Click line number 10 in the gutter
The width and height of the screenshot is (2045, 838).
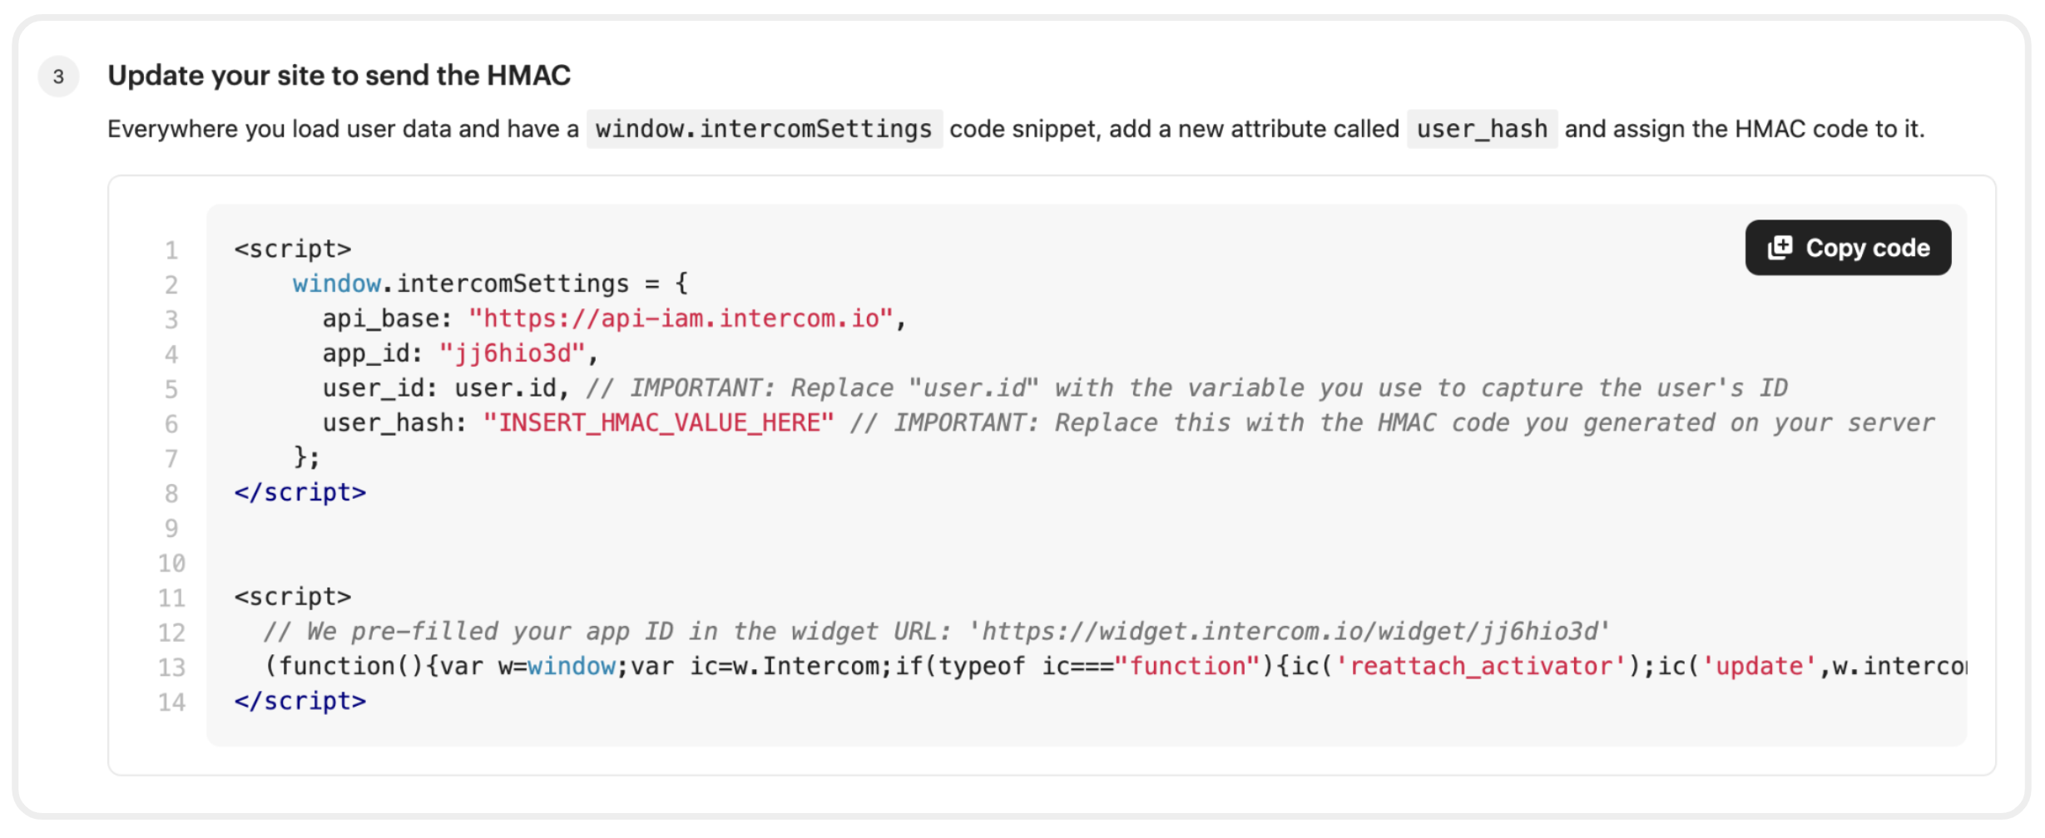point(171,563)
